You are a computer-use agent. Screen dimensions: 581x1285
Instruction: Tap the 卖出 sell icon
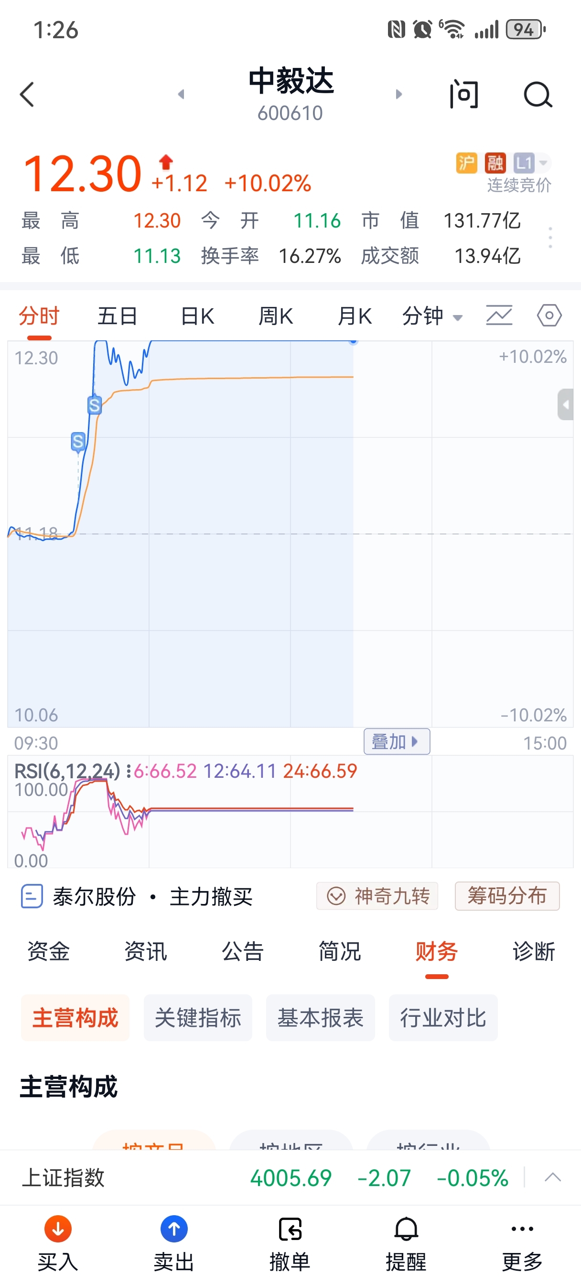[173, 1229]
